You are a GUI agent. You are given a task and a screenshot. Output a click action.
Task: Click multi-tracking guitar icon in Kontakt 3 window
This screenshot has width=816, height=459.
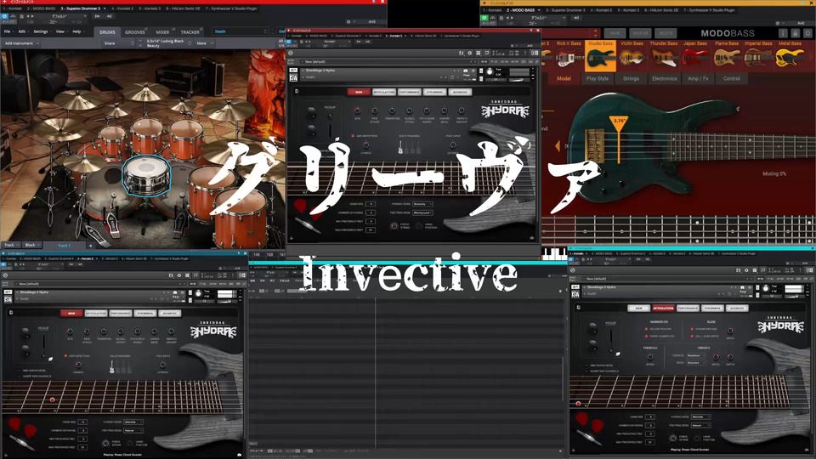pyautogui.click(x=400, y=148)
